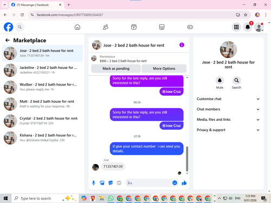
Task: Open the taskbar clock 7:25 PM
Action: pos(250,198)
